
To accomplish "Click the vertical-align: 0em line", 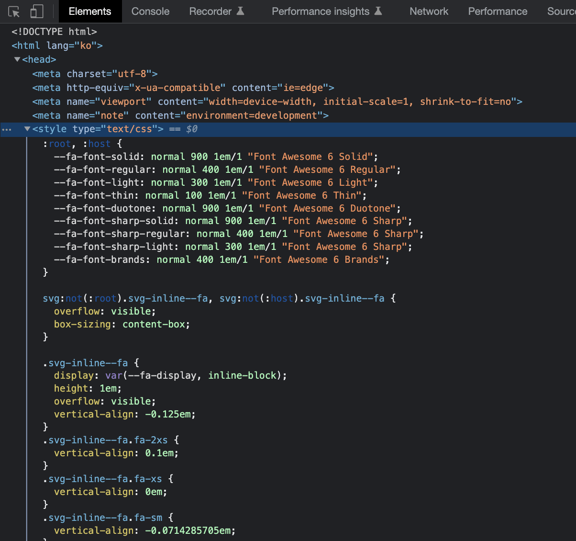I will (111, 492).
